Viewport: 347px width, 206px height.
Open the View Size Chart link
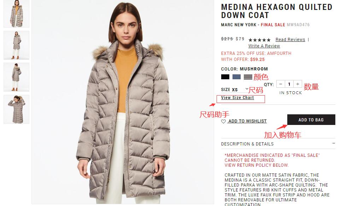click(237, 98)
